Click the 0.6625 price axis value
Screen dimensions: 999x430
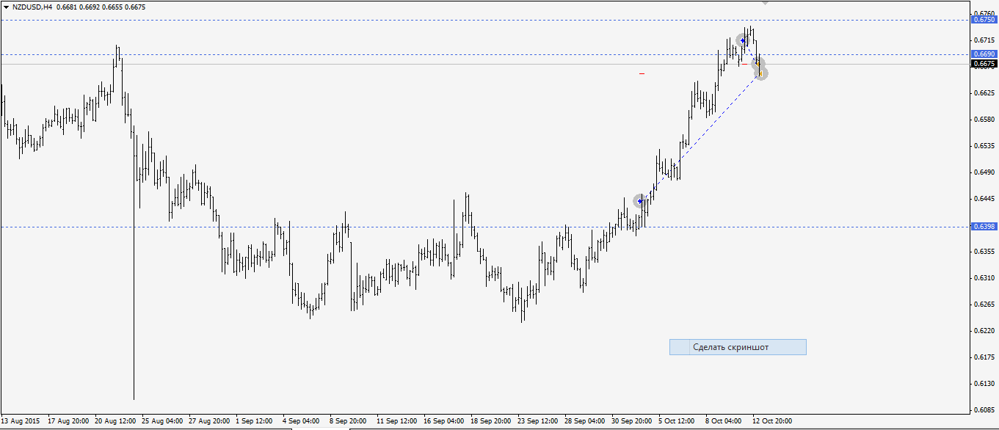point(986,93)
